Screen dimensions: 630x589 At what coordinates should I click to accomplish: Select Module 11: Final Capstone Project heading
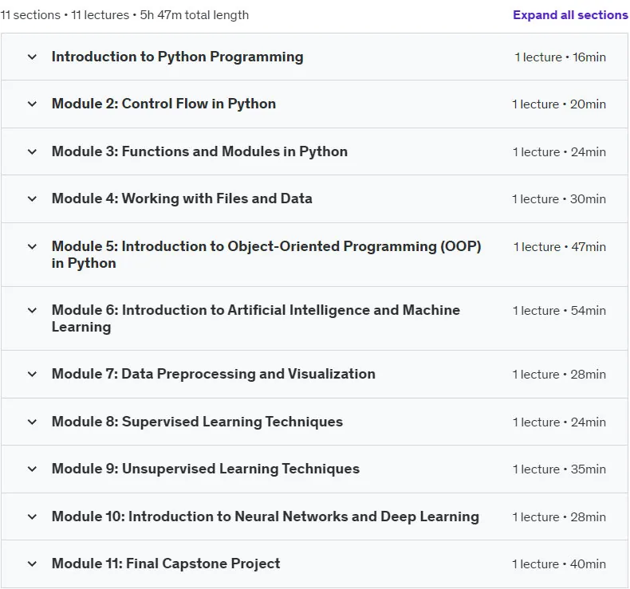[x=166, y=563]
